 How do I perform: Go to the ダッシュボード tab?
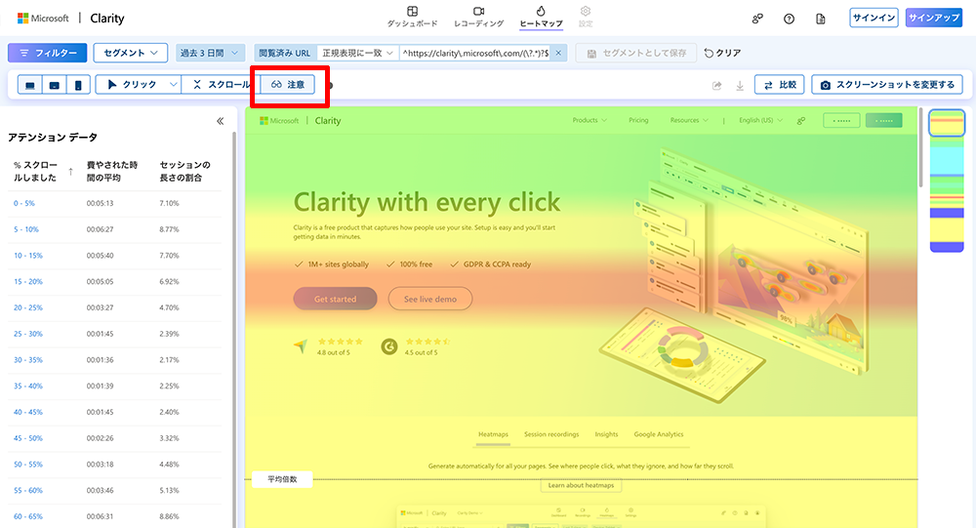tap(413, 17)
